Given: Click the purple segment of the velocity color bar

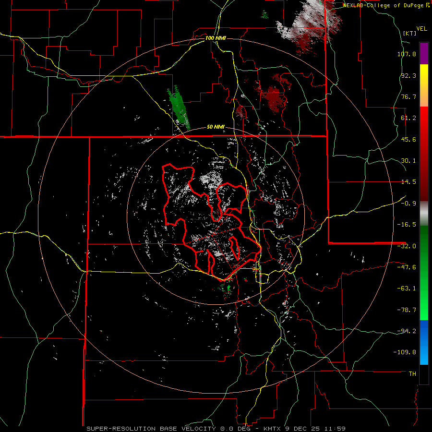Looking at the screenshot, I should point(424,53).
